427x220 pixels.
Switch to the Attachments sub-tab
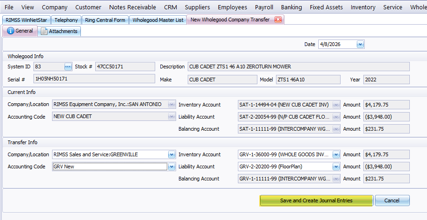point(59,31)
